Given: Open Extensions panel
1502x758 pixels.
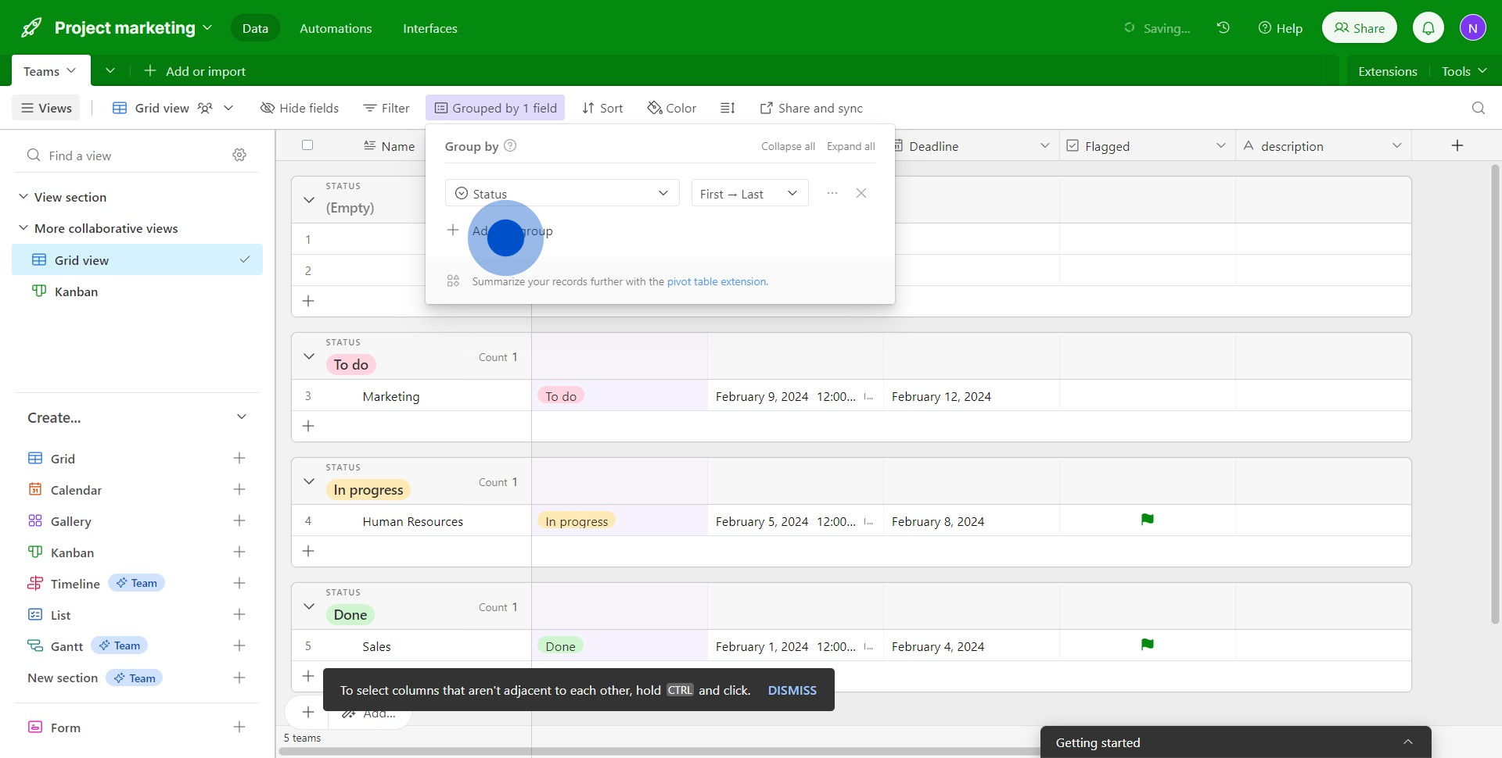Looking at the screenshot, I should (x=1388, y=71).
